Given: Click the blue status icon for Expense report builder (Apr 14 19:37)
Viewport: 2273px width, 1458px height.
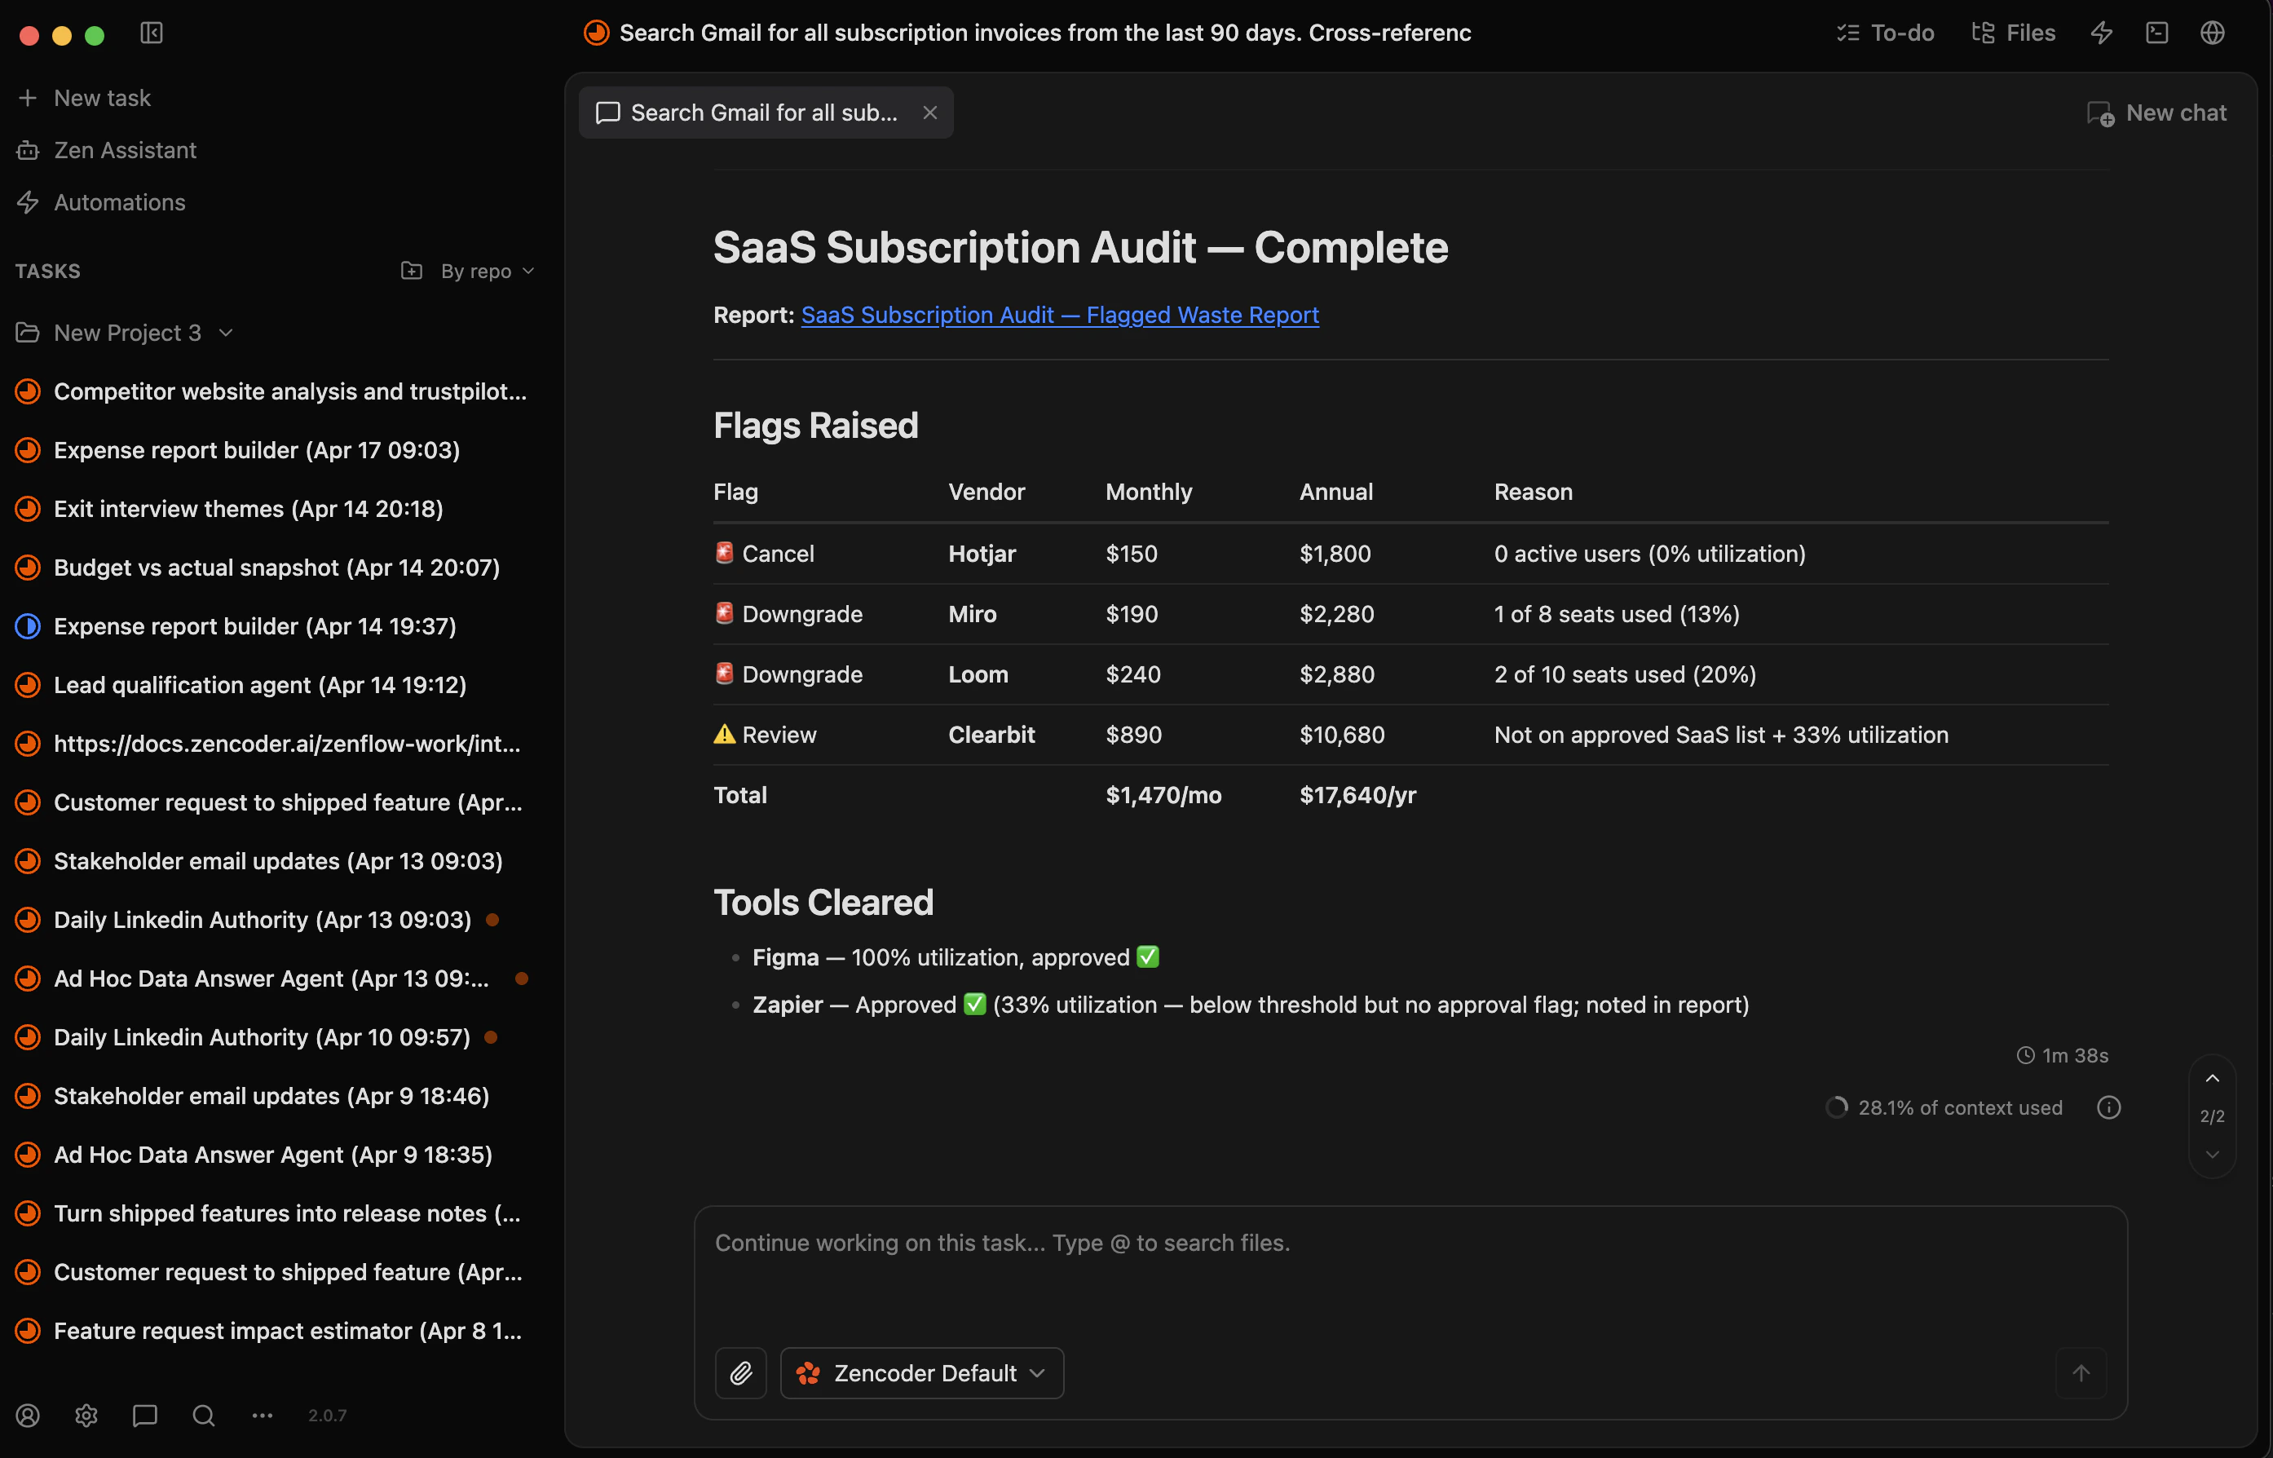Looking at the screenshot, I should (28, 625).
